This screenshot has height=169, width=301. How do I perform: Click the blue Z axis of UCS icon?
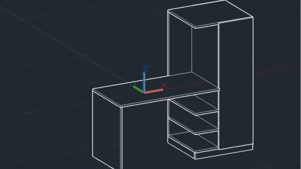point(144,82)
